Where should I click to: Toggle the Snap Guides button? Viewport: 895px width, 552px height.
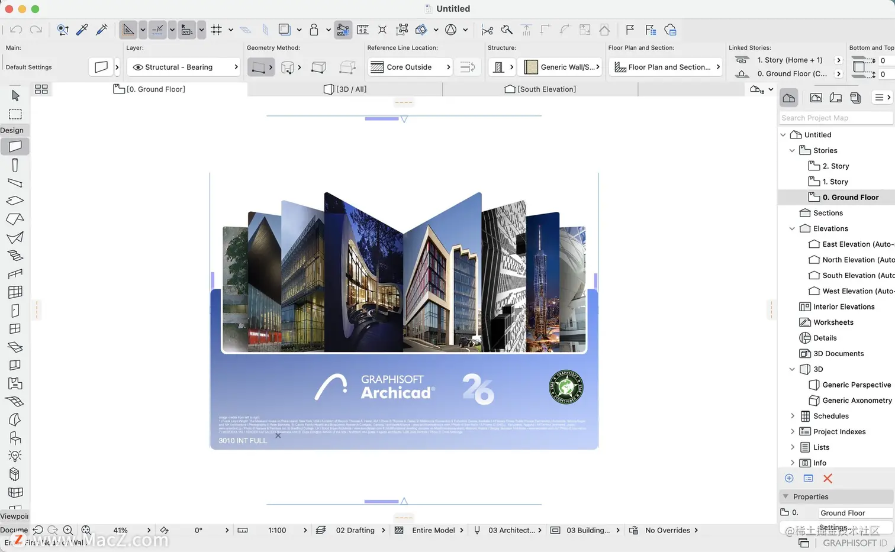(x=157, y=30)
